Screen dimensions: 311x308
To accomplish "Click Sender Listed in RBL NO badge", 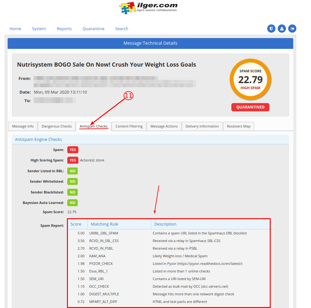I will (72, 171).
